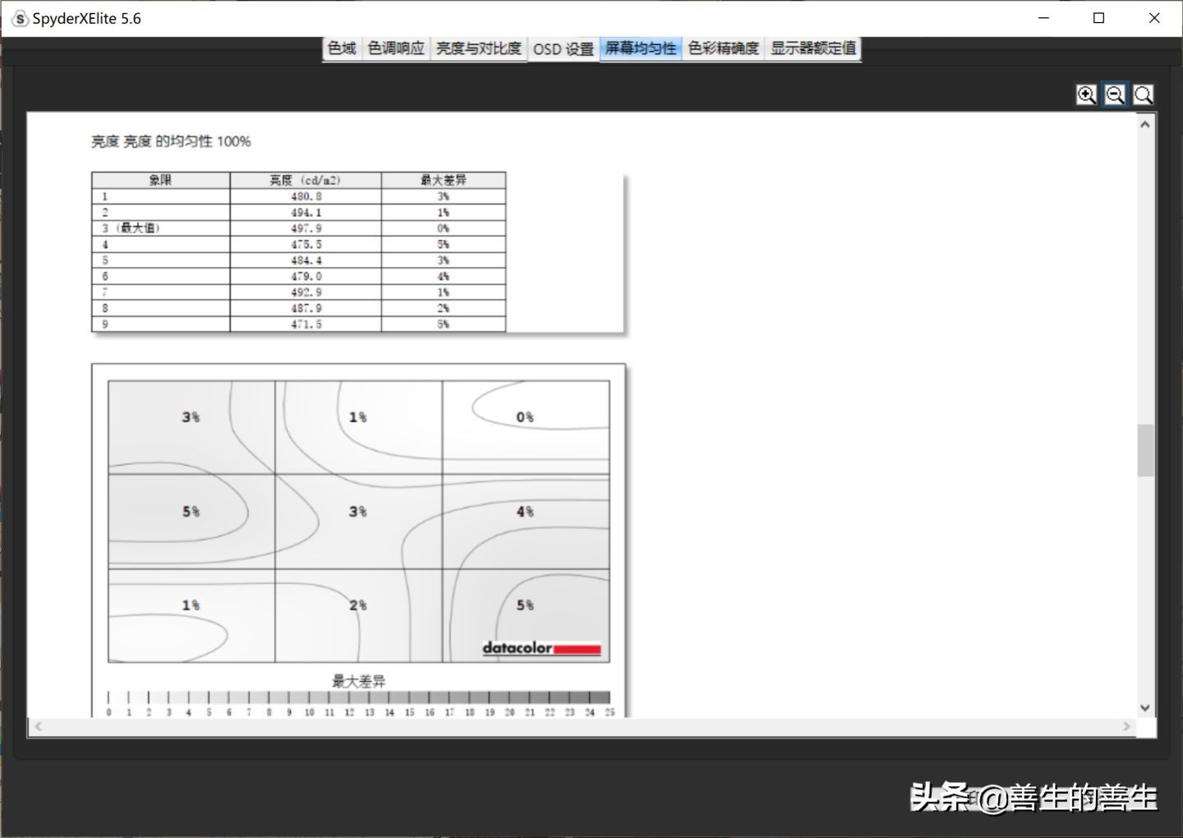Reselect the 屏幕均匀性 tab
Image resolution: width=1183 pixels, height=838 pixels.
[640, 48]
